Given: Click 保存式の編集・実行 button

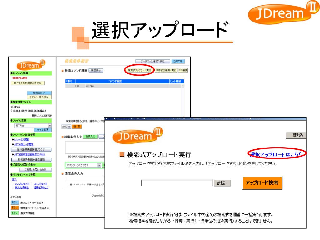Looking at the screenshot, I should coord(166,70).
